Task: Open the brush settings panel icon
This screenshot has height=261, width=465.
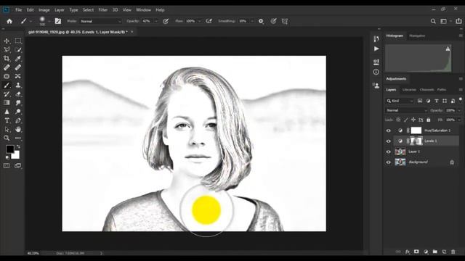Action: pyautogui.click(x=58, y=21)
